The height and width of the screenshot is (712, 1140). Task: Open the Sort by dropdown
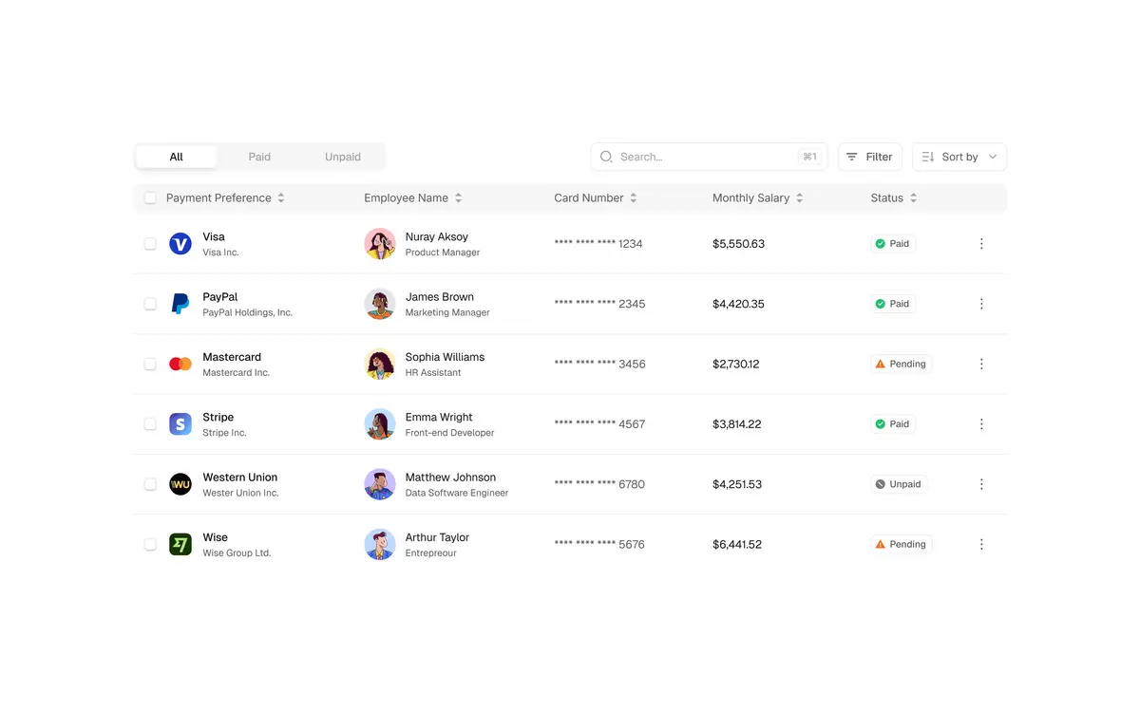point(959,157)
